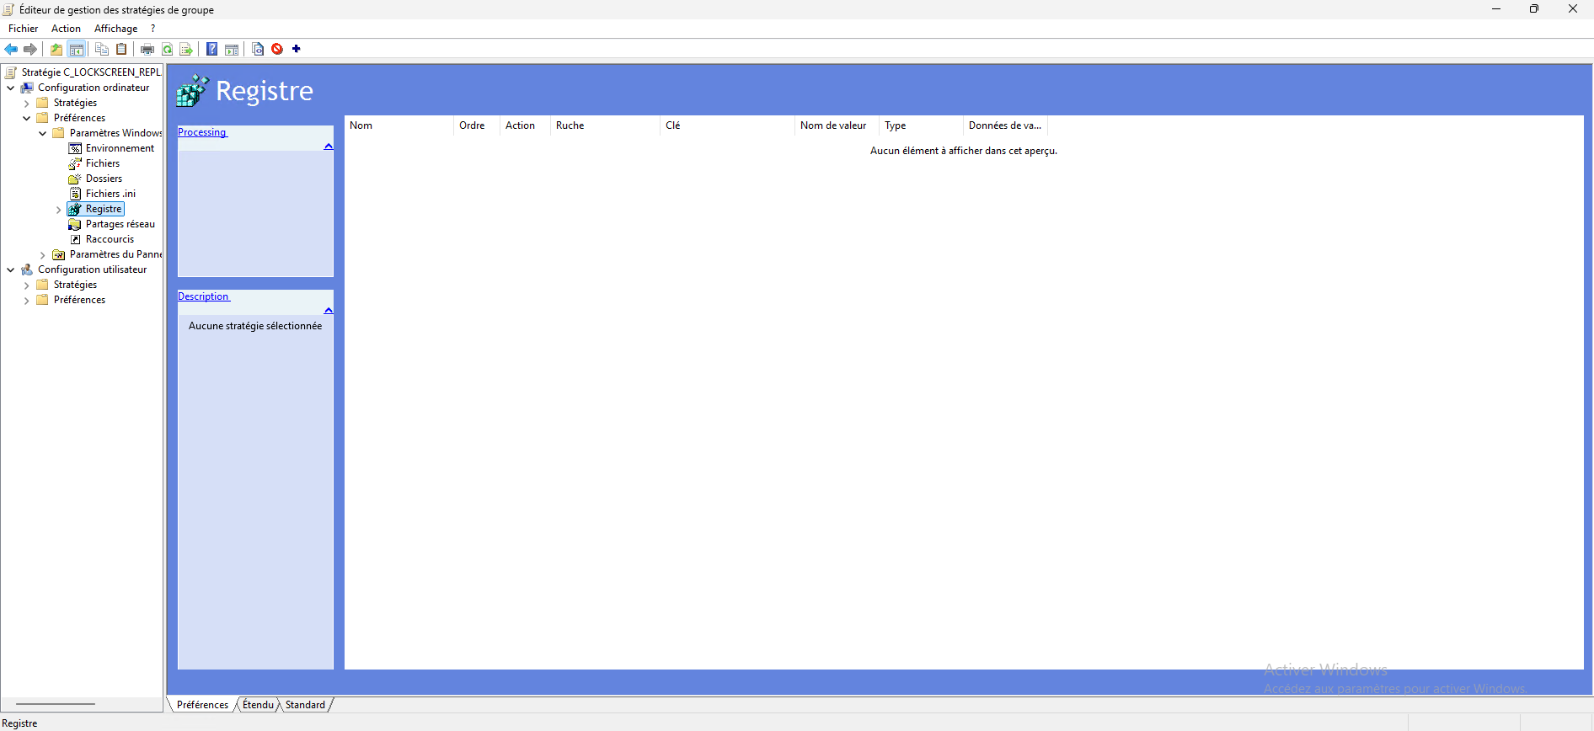Click the Refresh icon in toolbar
This screenshot has width=1594, height=731.
click(x=168, y=49)
